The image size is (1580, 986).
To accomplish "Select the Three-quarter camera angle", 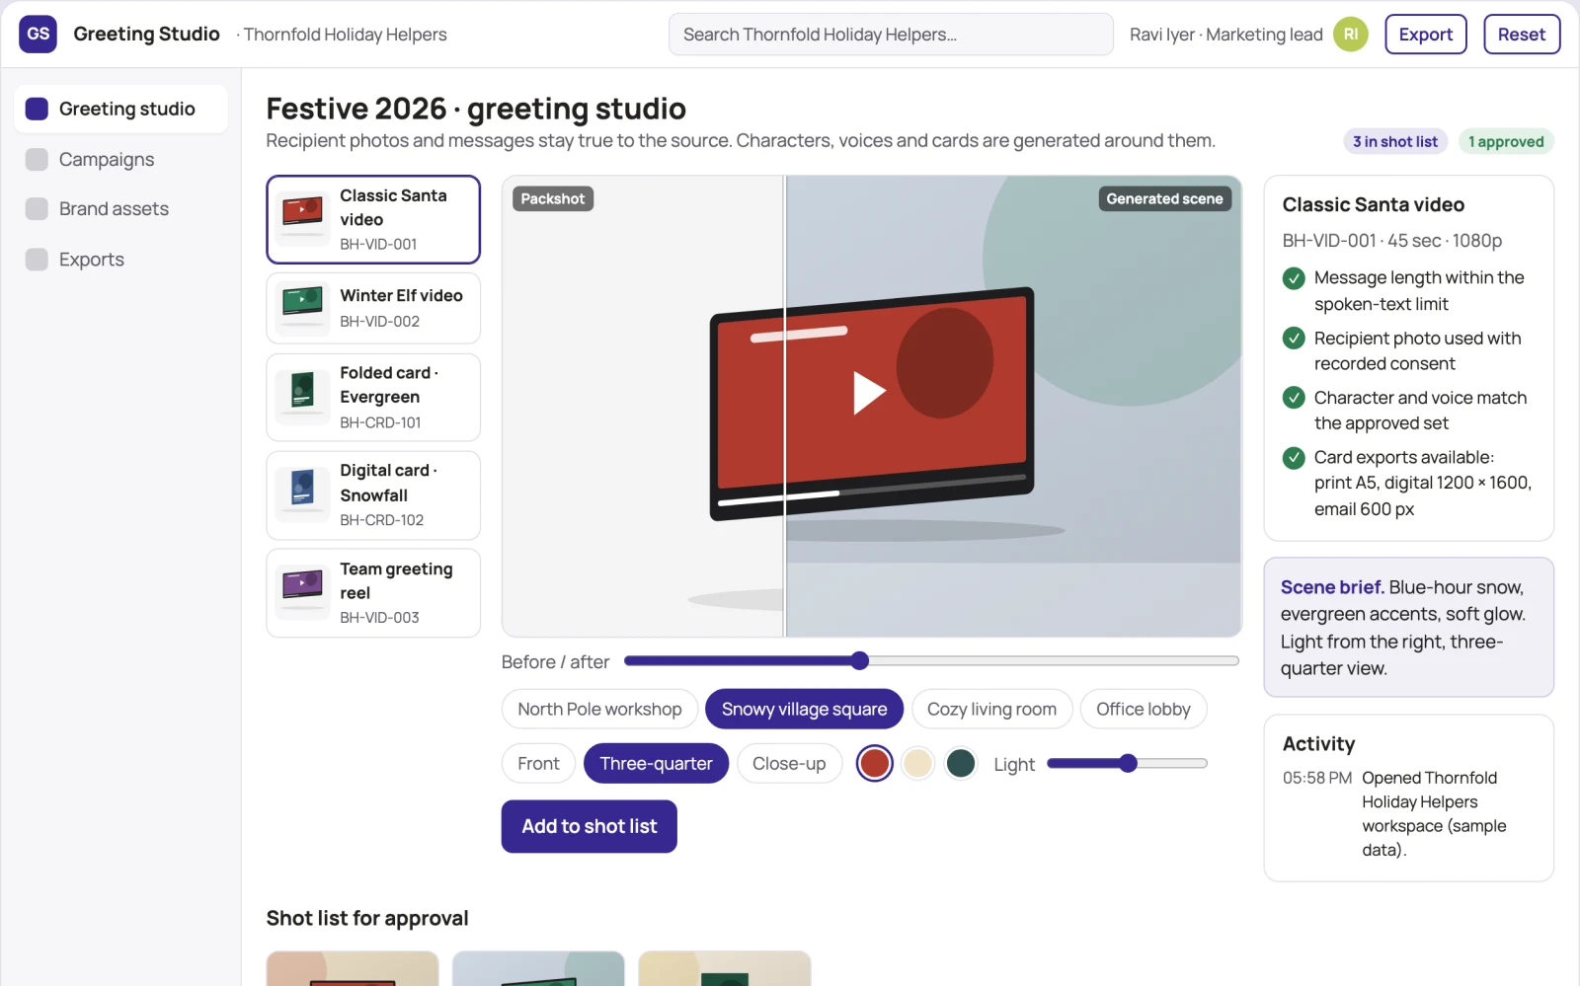I will click(656, 764).
